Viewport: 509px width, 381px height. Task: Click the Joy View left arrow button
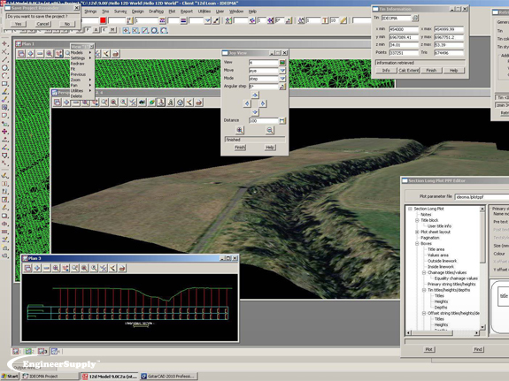click(x=247, y=103)
